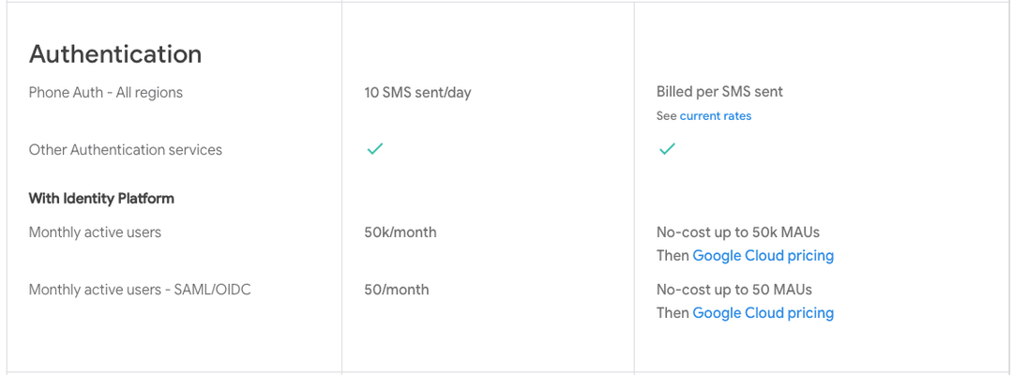Click the Other Authentication services label
Viewport: 1013px width, 375px height.
click(x=126, y=150)
